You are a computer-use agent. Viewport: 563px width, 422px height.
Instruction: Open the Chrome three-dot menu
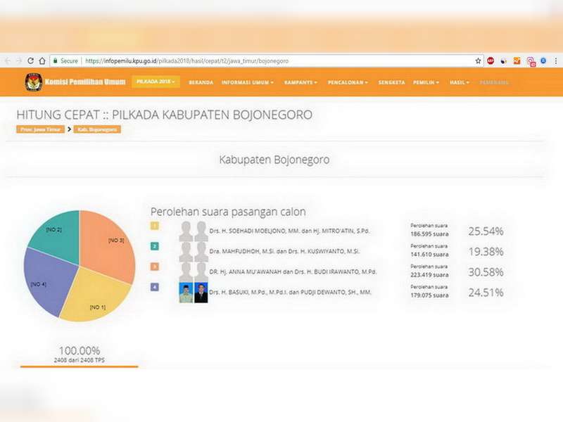pyautogui.click(x=555, y=61)
